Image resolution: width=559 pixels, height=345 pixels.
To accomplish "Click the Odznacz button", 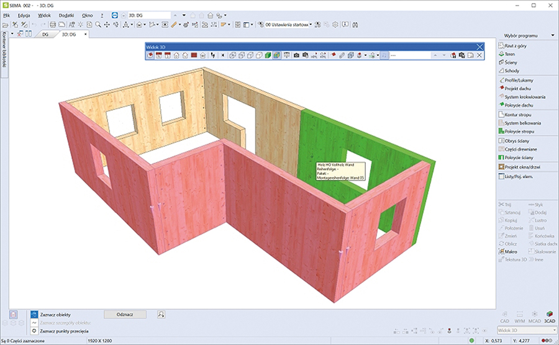I will click(x=125, y=315).
